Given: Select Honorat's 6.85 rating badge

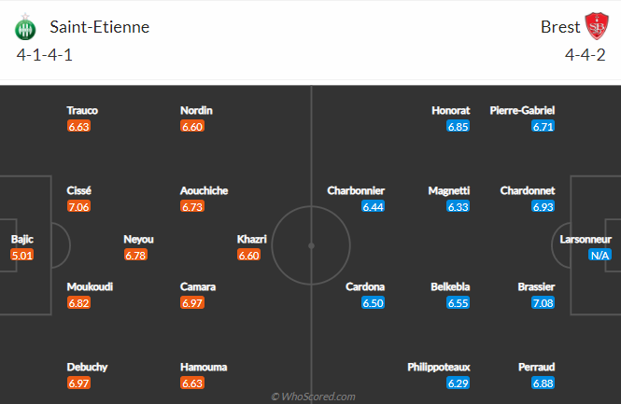Looking at the screenshot, I should (x=458, y=127).
